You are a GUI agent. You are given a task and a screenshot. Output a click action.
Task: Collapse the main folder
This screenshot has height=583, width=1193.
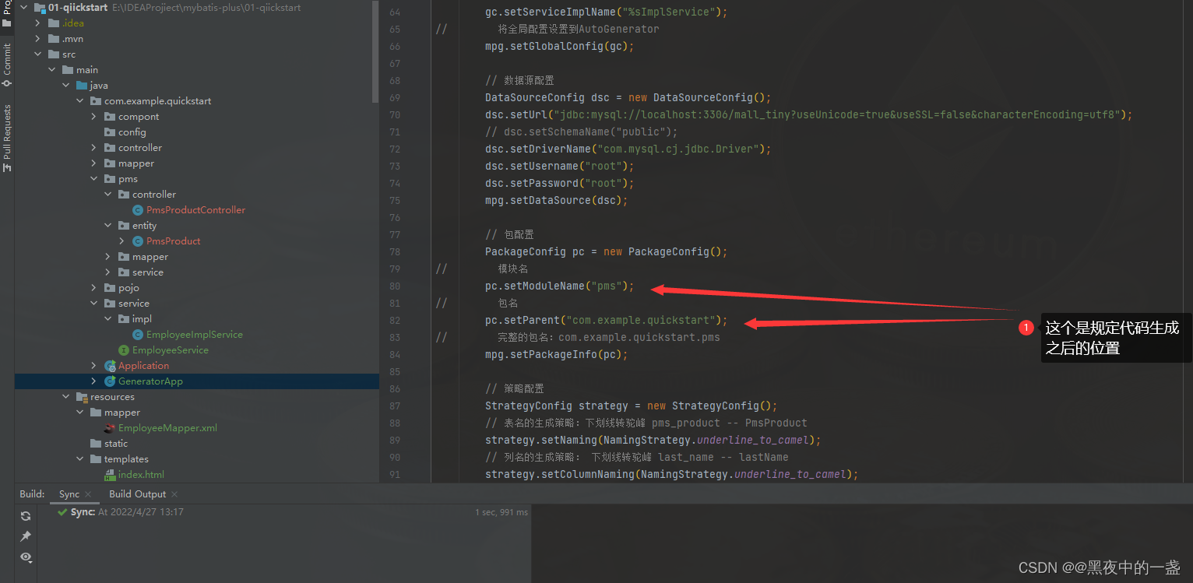pyautogui.click(x=51, y=69)
